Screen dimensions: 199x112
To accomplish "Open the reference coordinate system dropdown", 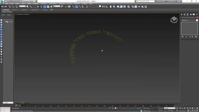I will (x=57, y=6).
